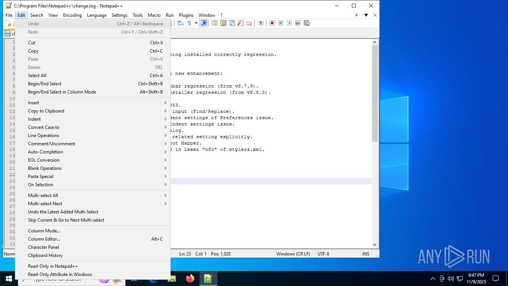
Task: Toggle Show Indent Guide toolbar icon
Action: [204, 23]
